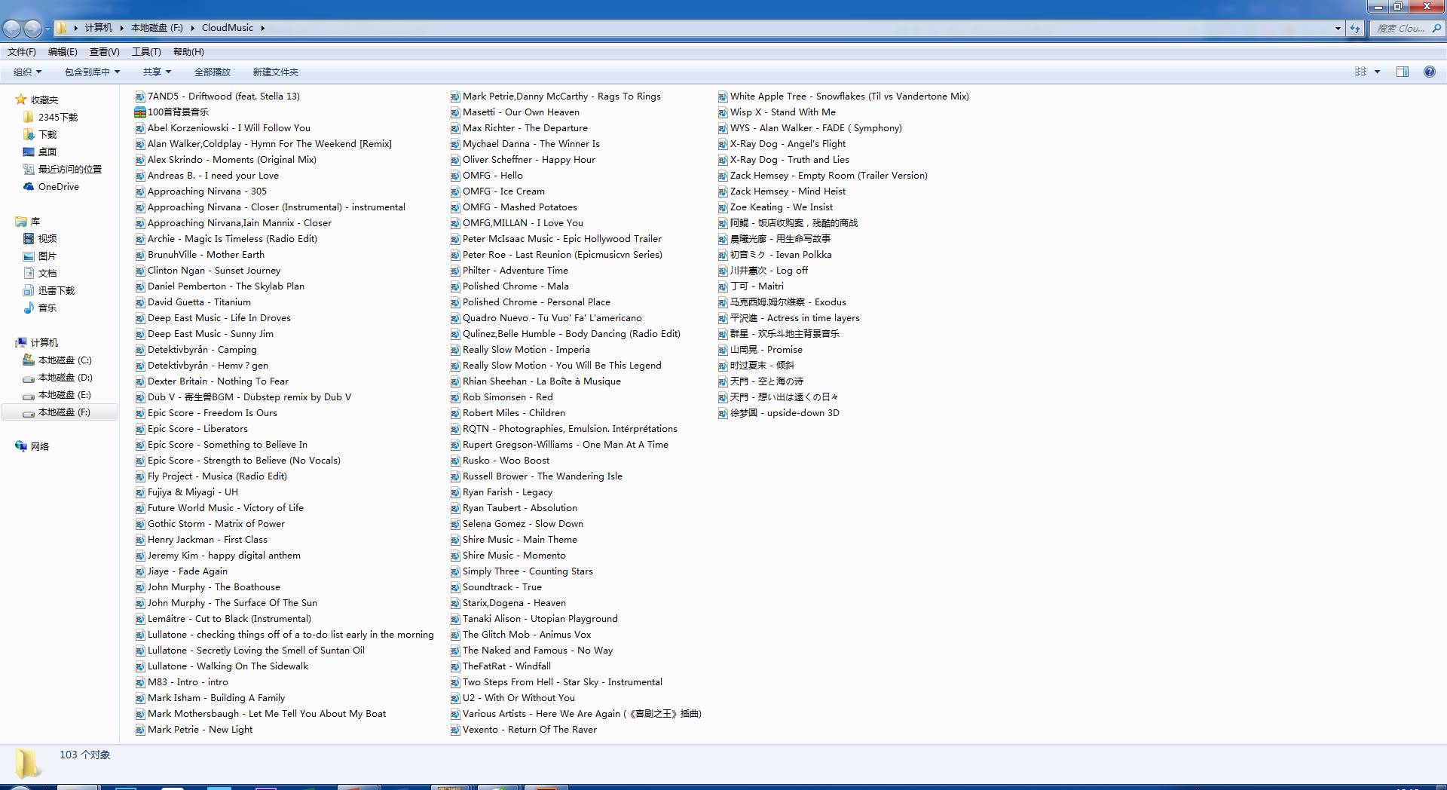The width and height of the screenshot is (1447, 790).
Task: Click the 最近访问的位置 icon
Action: (x=29, y=170)
